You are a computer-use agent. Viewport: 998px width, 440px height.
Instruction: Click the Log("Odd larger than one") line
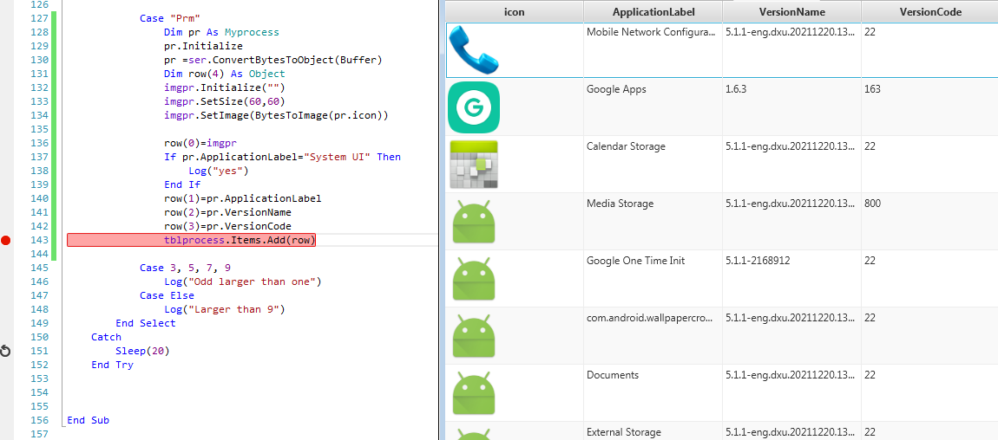242,281
